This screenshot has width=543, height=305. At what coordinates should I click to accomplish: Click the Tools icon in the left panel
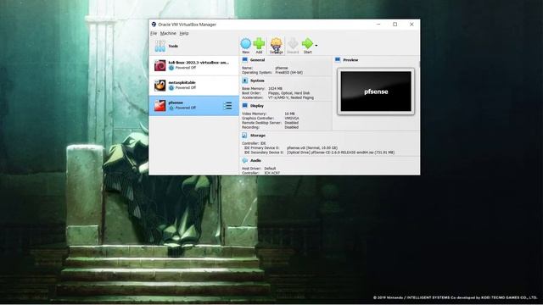pos(160,46)
